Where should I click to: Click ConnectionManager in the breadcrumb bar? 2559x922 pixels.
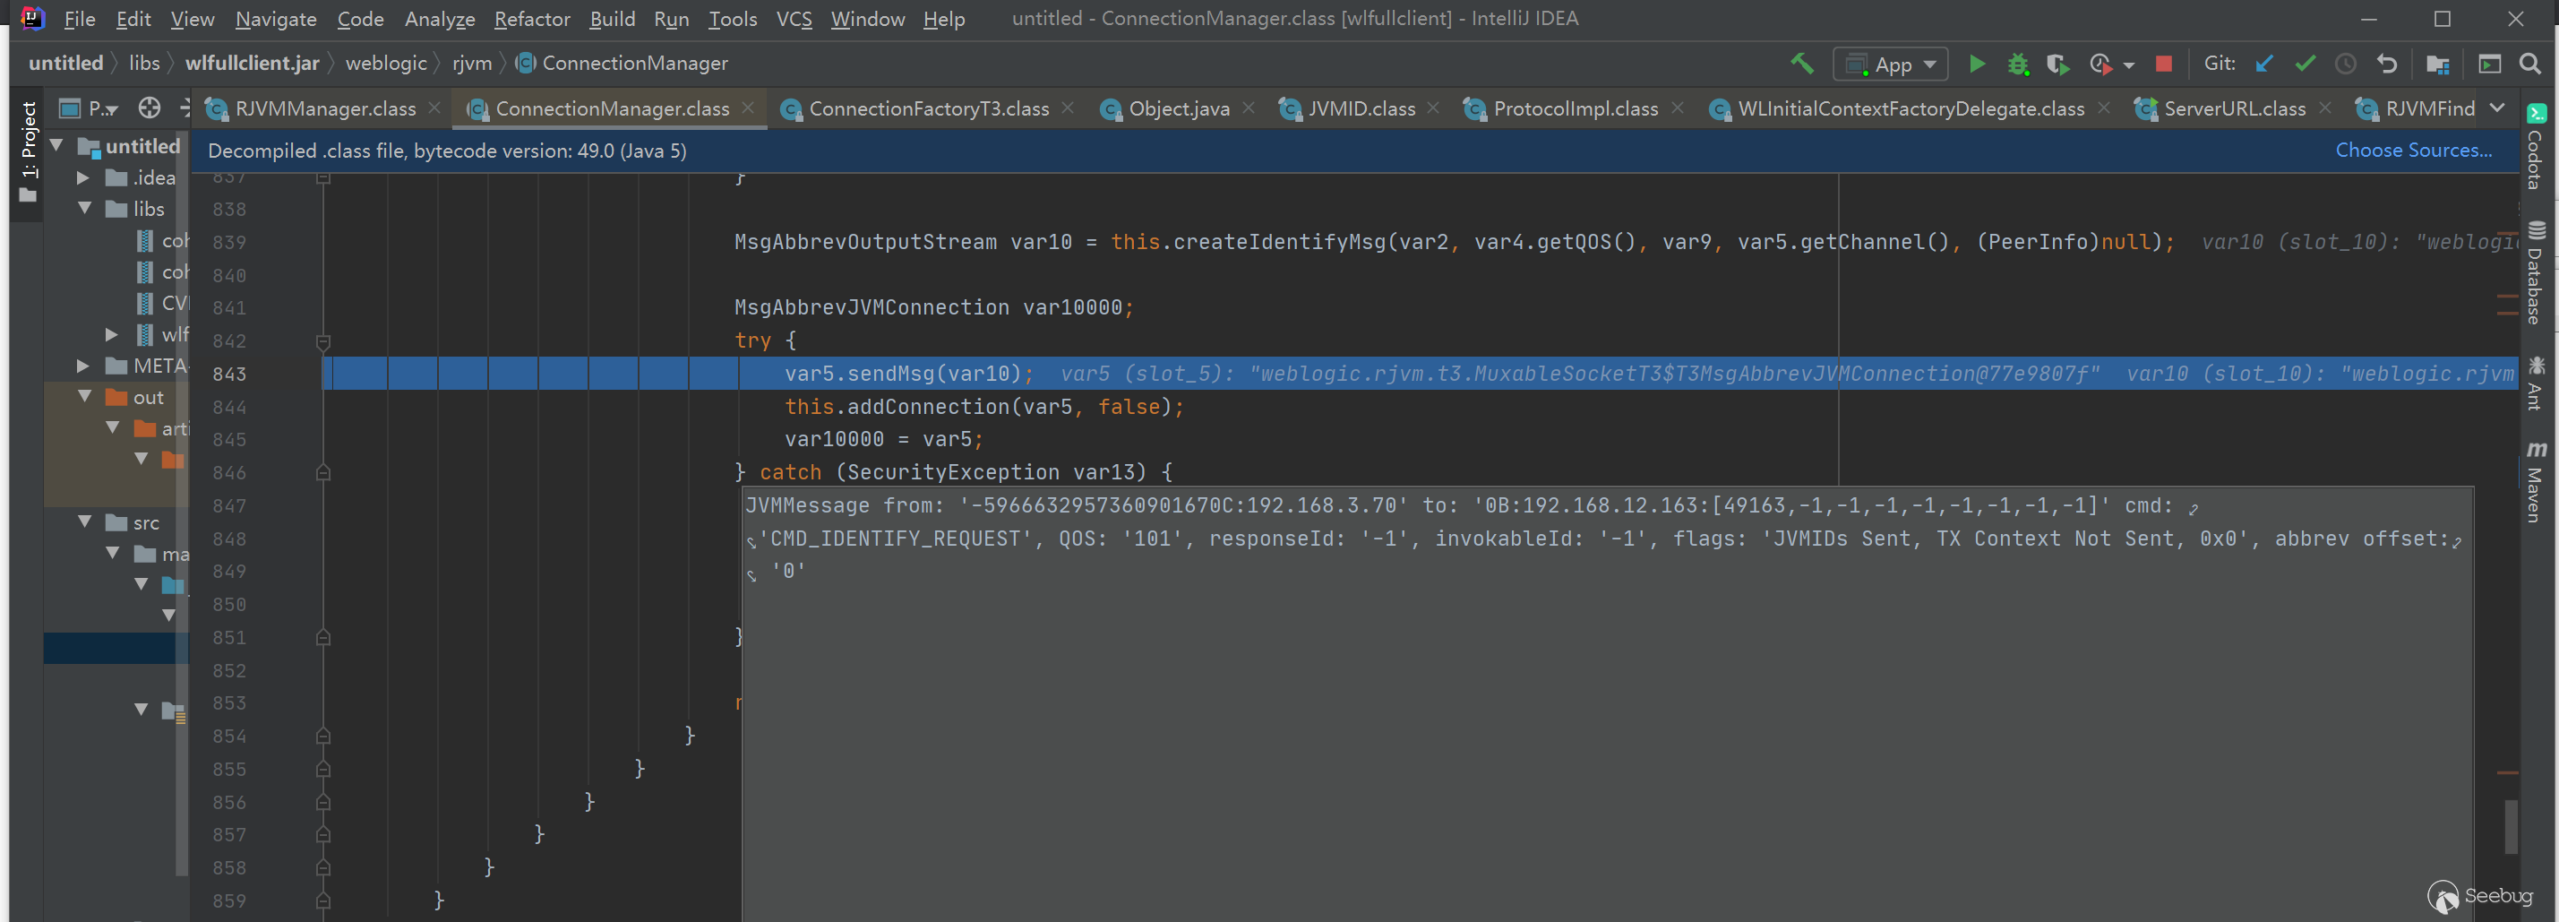[634, 63]
